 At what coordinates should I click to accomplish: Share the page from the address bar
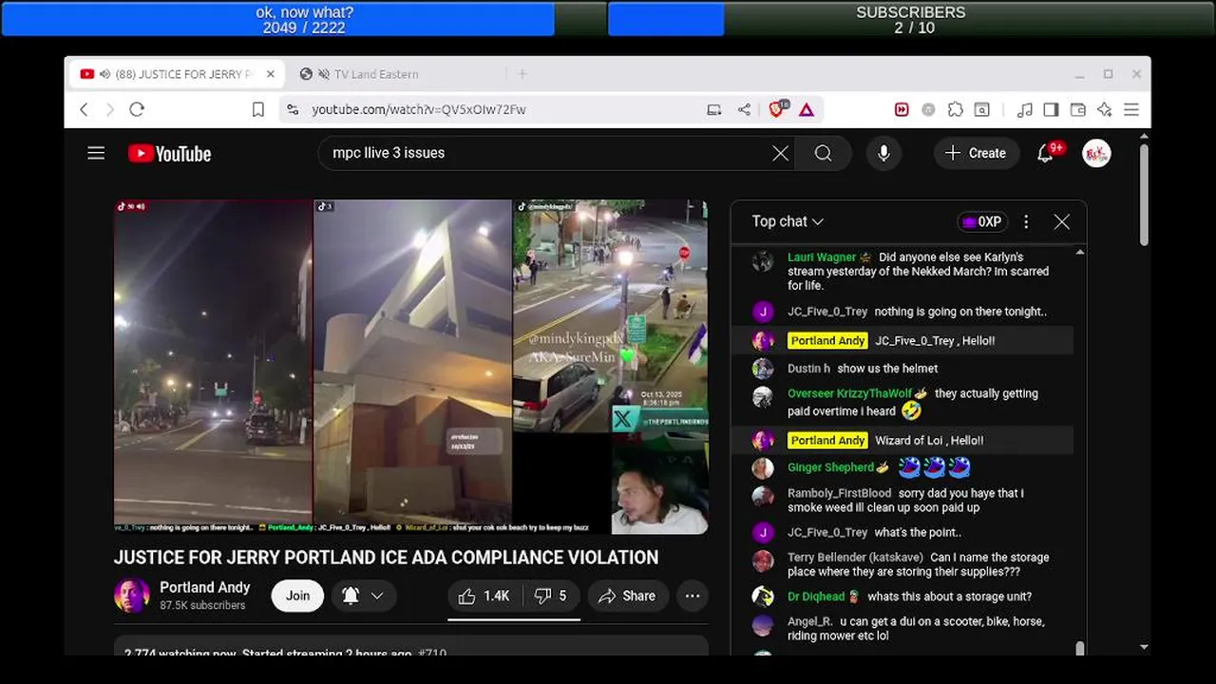pos(744,109)
